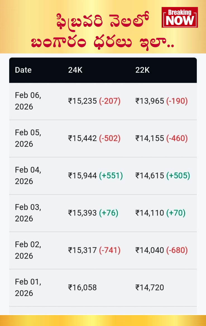
Task: Select the Feb 02, 2026 date cell
Action: point(28,250)
